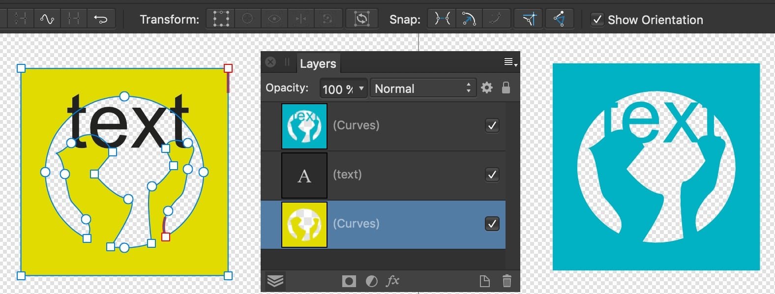The height and width of the screenshot is (294, 775).
Task: Hide the top teal Curves layer
Action: 492,125
